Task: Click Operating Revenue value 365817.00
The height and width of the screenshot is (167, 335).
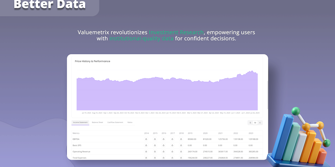Action: (223, 152)
